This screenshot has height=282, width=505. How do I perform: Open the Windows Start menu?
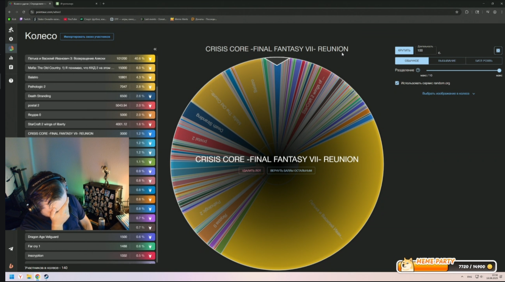[11, 277]
